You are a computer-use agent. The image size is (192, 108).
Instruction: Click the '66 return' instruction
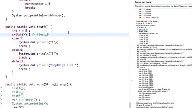coord(141,67)
